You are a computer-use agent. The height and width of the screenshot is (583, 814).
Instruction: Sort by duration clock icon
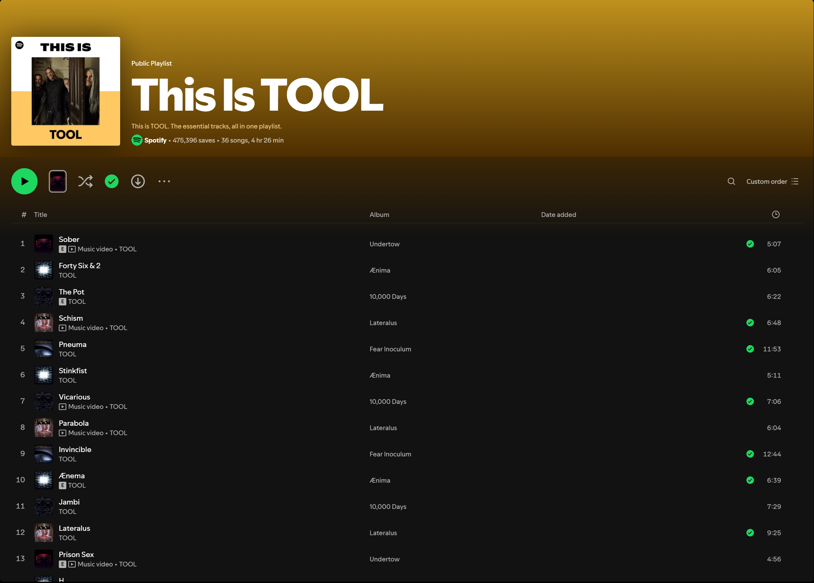click(x=776, y=214)
